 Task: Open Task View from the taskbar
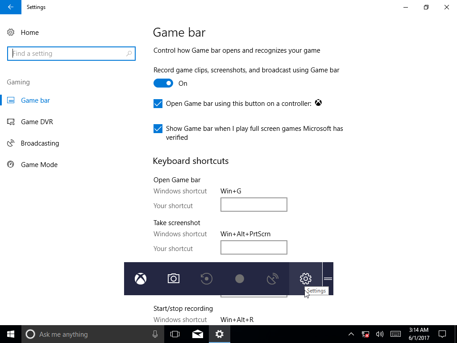click(175, 334)
